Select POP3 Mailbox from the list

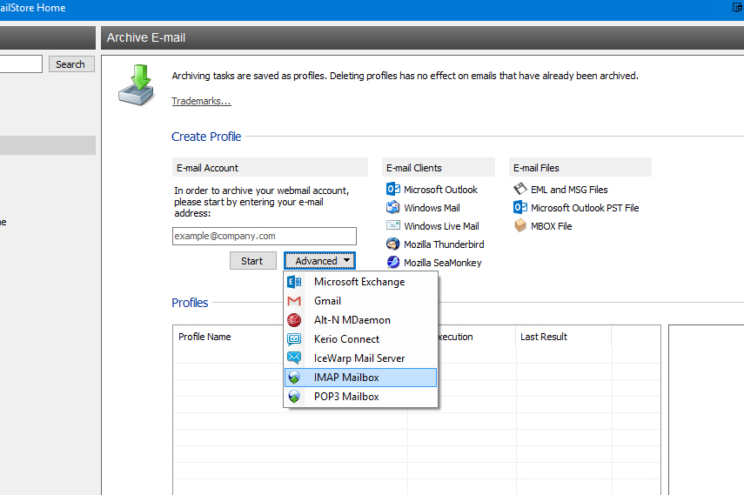click(x=360, y=397)
